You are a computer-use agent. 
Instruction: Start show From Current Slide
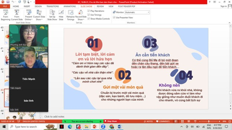click(17, 15)
